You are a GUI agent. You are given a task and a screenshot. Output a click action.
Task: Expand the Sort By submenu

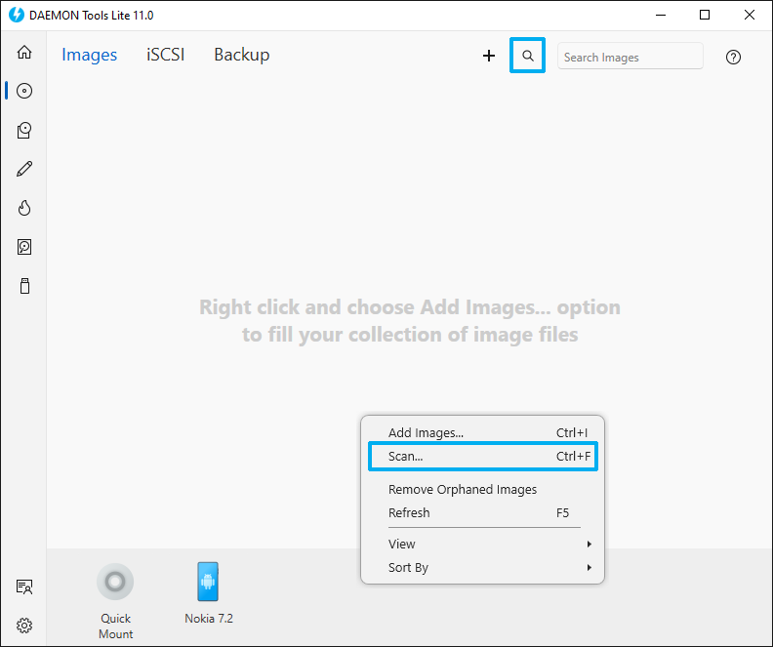pos(482,568)
